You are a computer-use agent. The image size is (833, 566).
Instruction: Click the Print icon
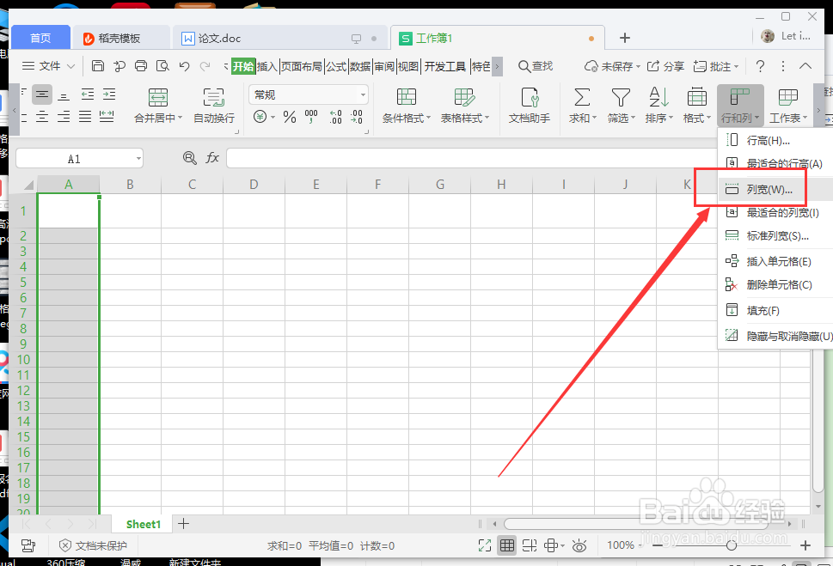[141, 66]
